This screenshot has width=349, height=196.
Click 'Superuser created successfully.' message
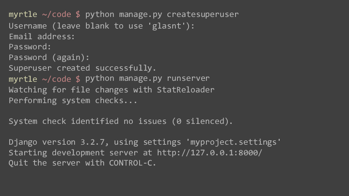pyautogui.click(x=82, y=68)
